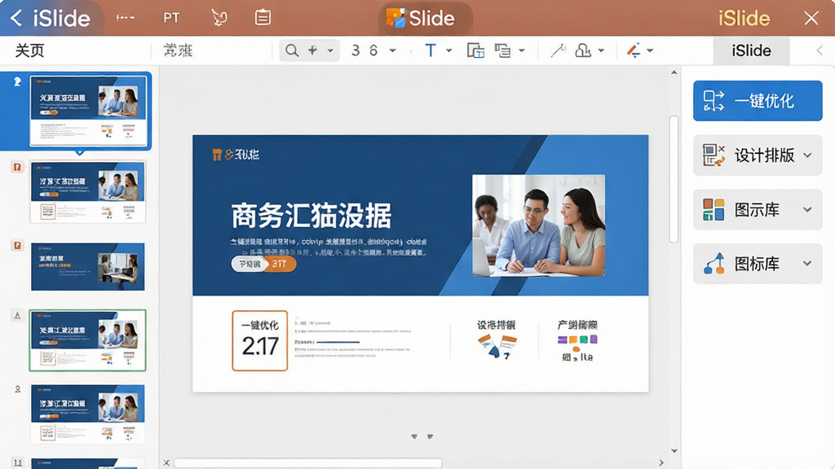Click the right arrow at bottom scrollbar end
The height and width of the screenshot is (469, 835).
pos(660,463)
